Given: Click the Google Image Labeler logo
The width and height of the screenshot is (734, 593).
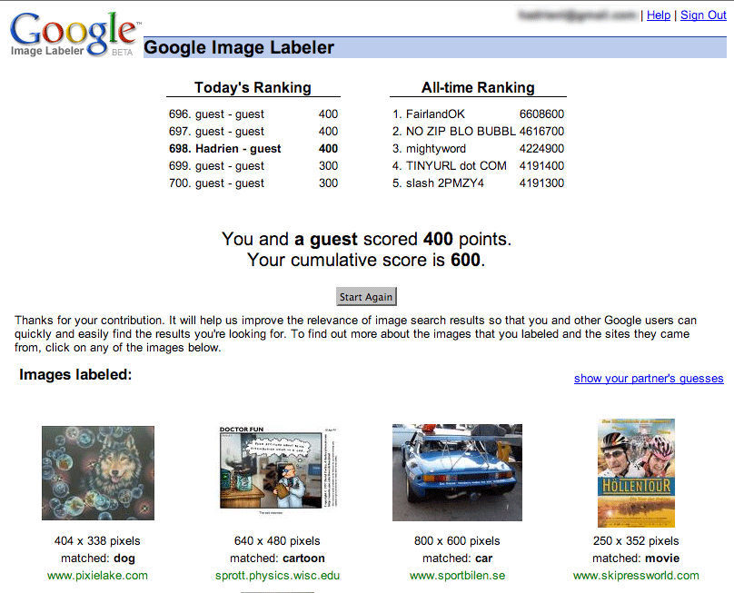Looking at the screenshot, I should pyautogui.click(x=74, y=35).
